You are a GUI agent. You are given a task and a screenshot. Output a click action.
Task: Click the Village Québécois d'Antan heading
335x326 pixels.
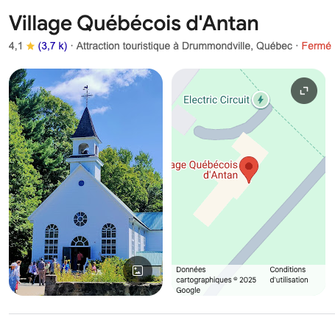coord(134,24)
